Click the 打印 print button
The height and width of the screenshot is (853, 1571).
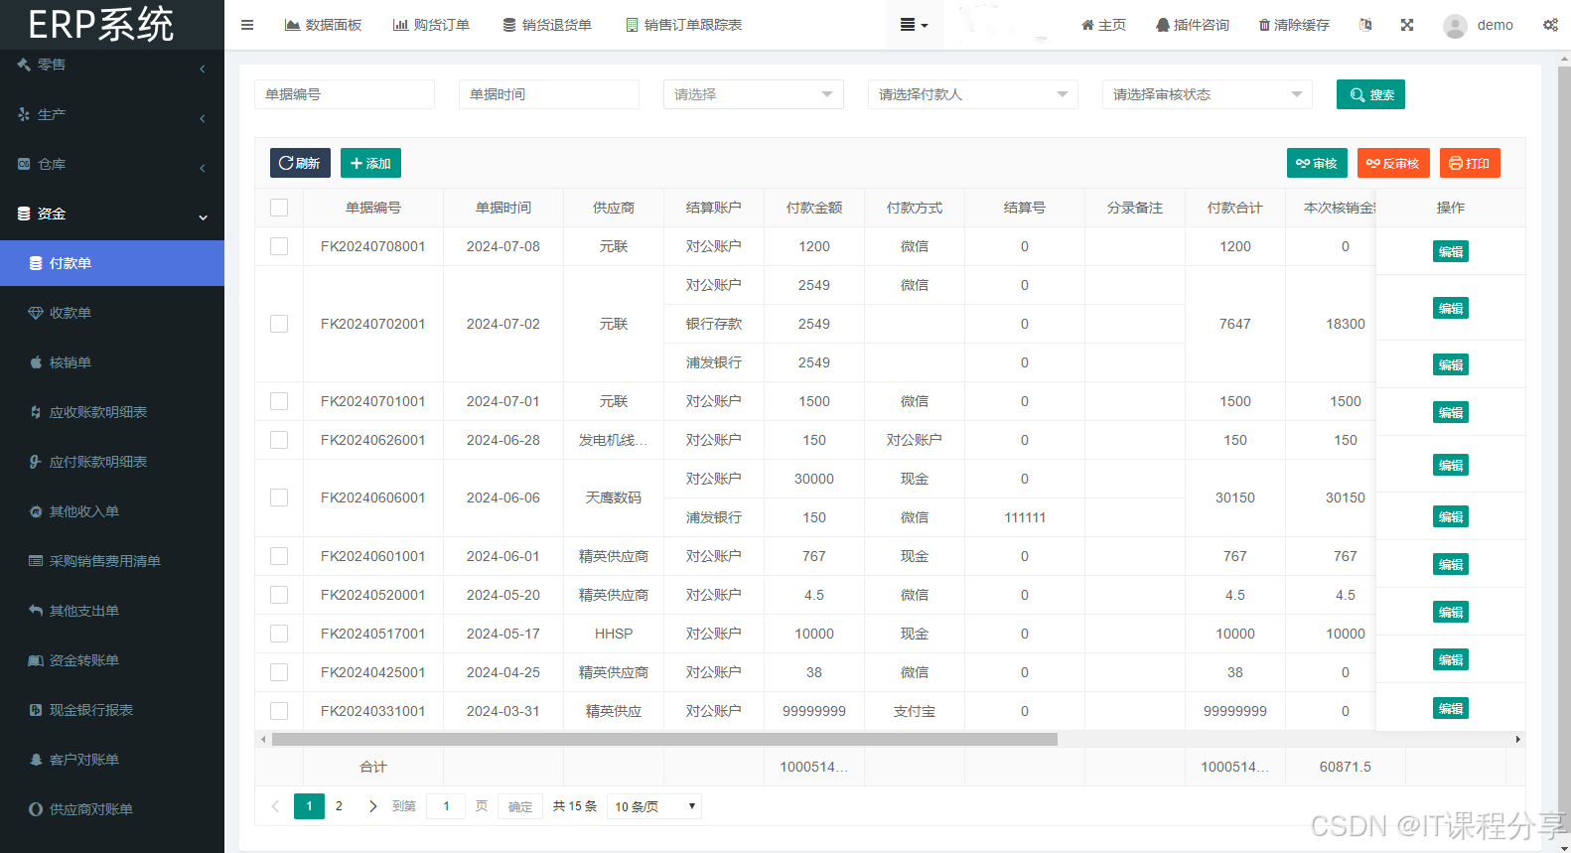coord(1469,163)
